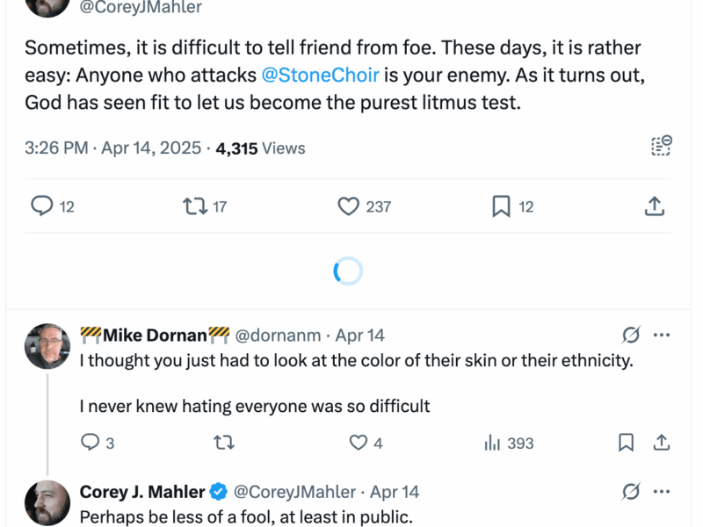The image size is (703, 527).
Task: Open the @StoneChoir profile link
Action: (321, 75)
